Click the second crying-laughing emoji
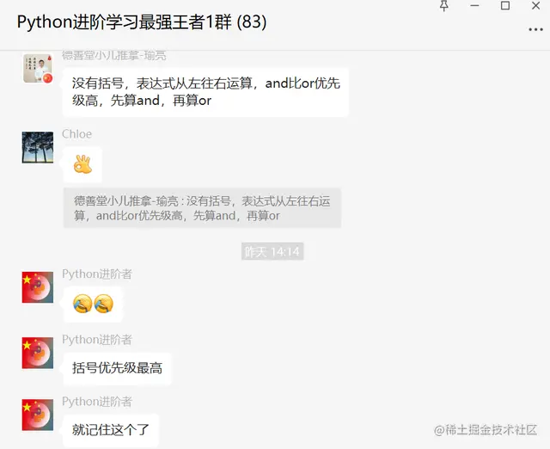This screenshot has height=449, width=550. coord(104,304)
